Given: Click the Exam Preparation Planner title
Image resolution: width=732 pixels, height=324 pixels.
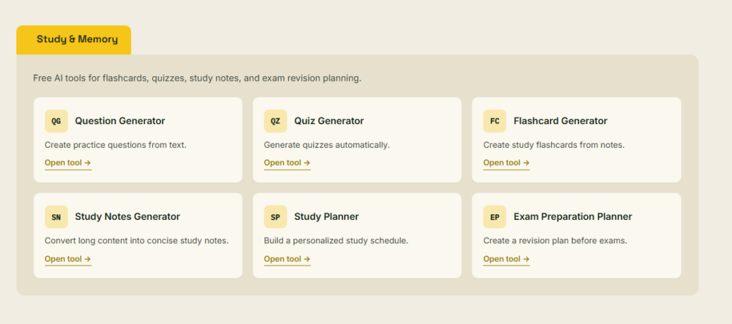Looking at the screenshot, I should pos(573,217).
